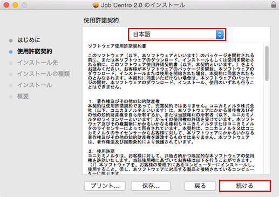This screenshot has height=197, width=279.
Task: Select the インストールの種類 step in sidebar
Action: [x=43, y=74]
